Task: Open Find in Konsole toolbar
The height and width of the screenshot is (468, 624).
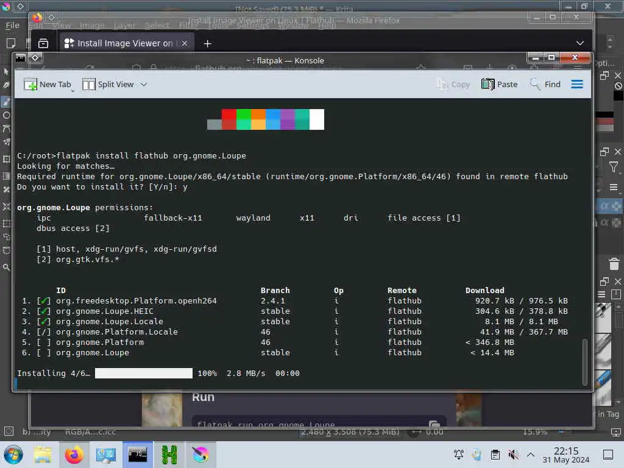Action: point(545,84)
